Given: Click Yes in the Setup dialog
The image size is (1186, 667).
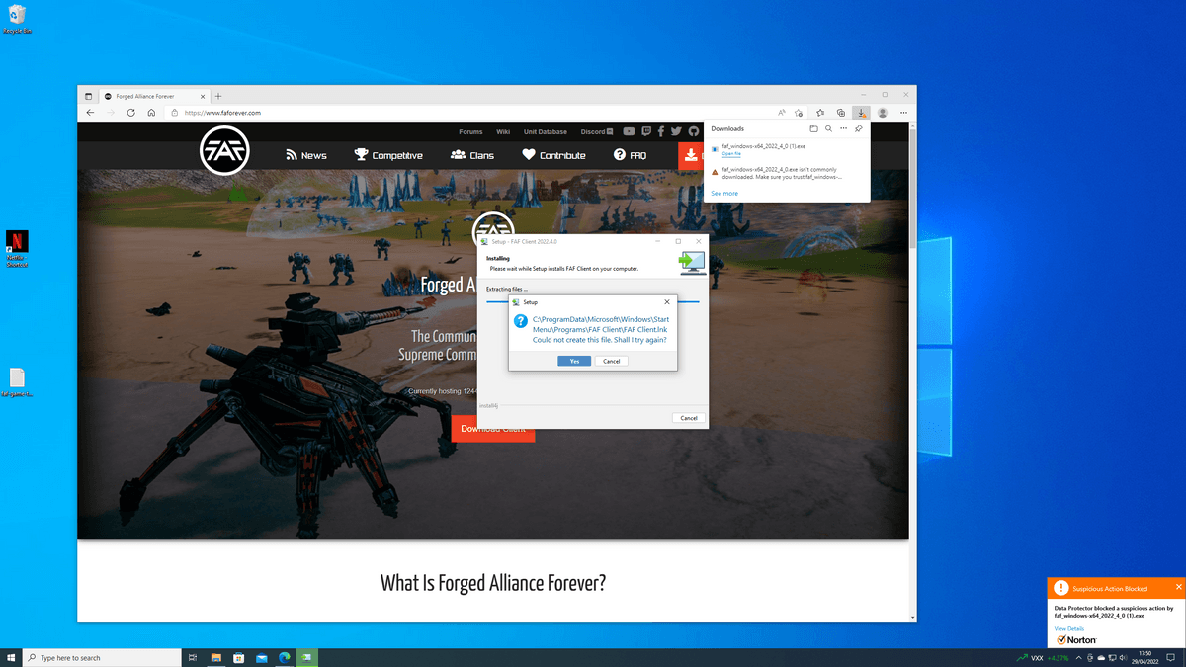Looking at the screenshot, I should click(x=574, y=361).
